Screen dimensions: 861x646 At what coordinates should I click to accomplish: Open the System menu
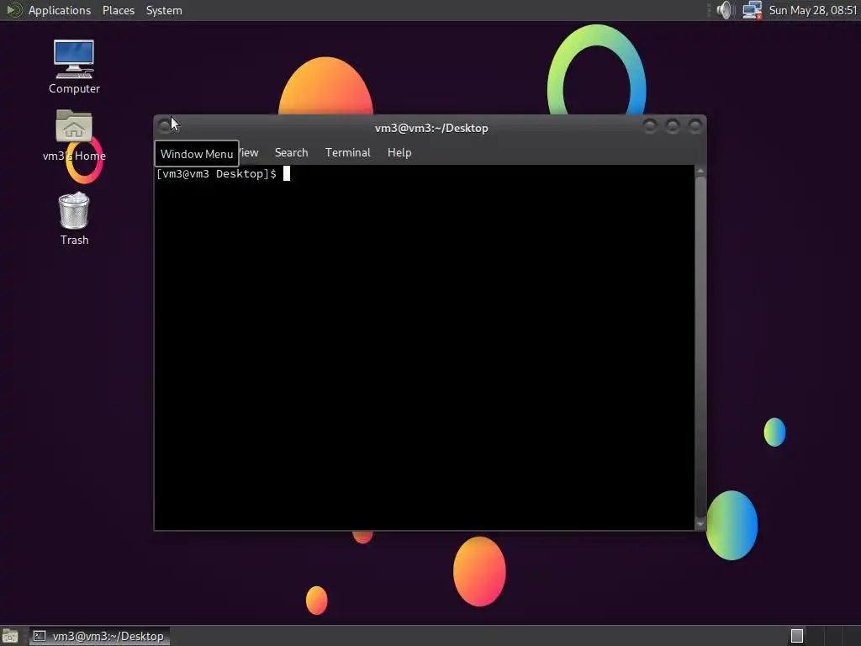(164, 10)
